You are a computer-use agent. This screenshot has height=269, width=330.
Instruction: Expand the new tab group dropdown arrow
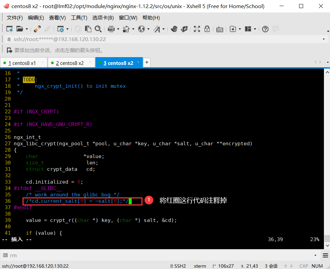(240, 29)
